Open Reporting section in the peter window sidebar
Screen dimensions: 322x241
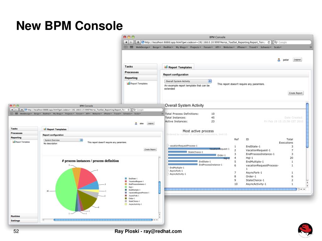140,78
